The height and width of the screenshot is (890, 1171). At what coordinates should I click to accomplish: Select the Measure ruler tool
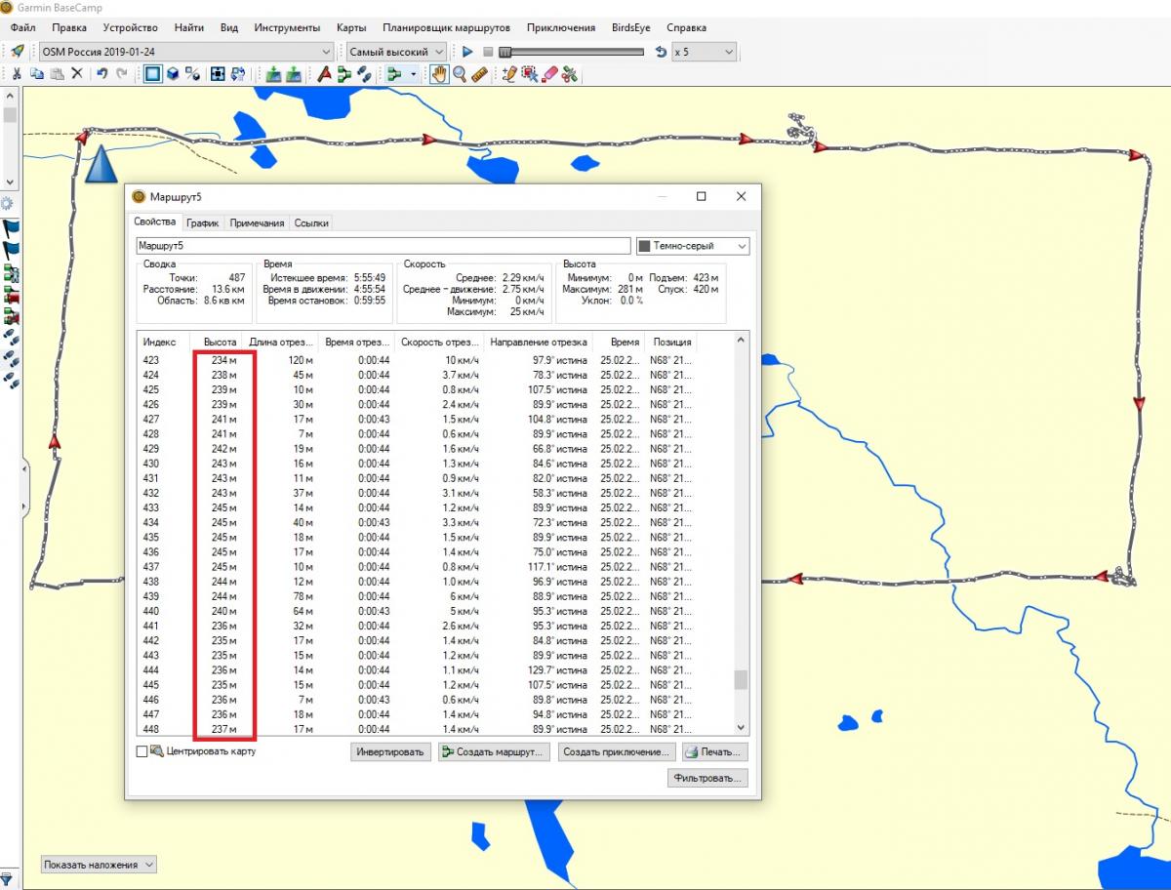(478, 74)
